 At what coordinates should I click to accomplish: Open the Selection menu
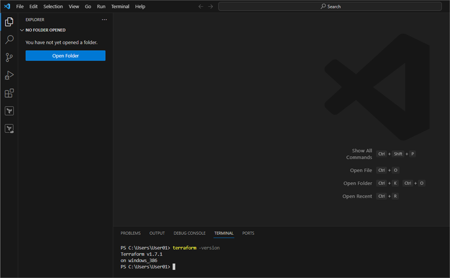point(53,6)
